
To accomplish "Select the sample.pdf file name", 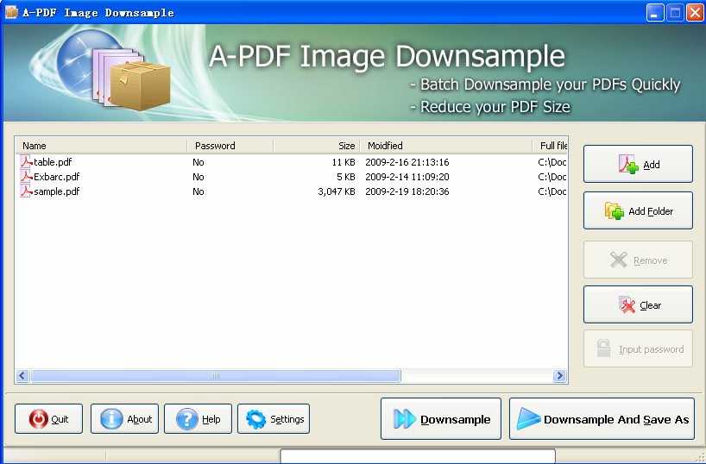I will (x=57, y=191).
